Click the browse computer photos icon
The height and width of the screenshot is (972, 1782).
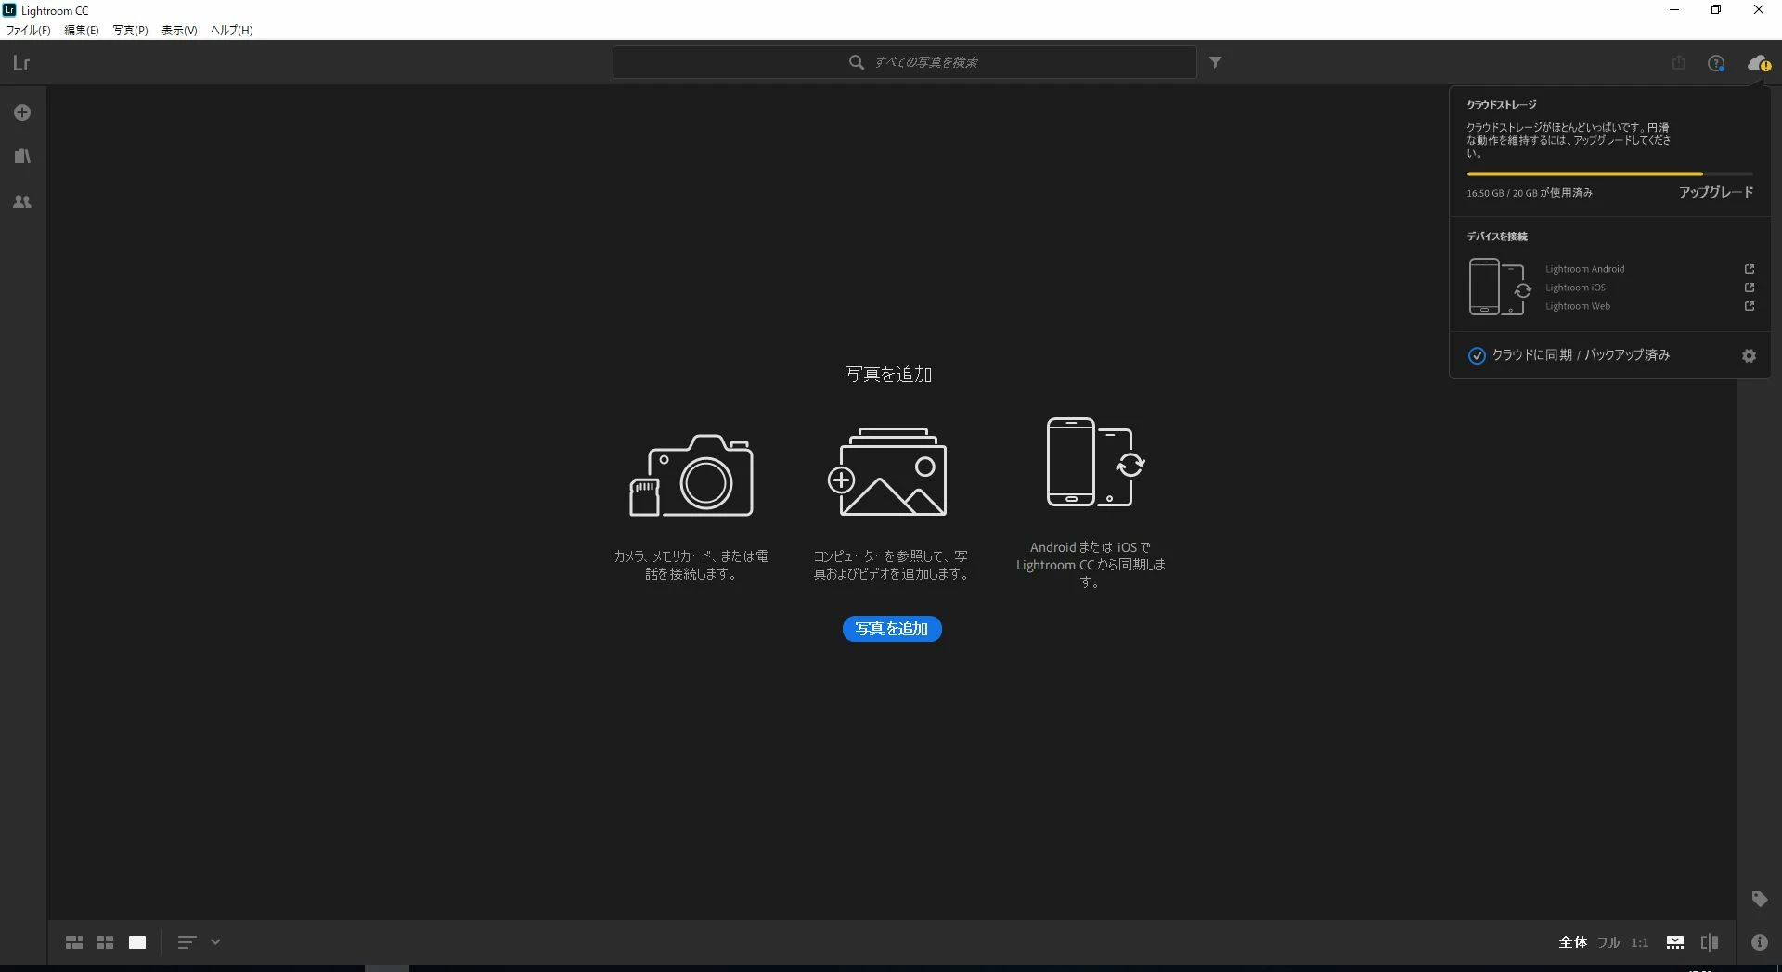point(887,471)
